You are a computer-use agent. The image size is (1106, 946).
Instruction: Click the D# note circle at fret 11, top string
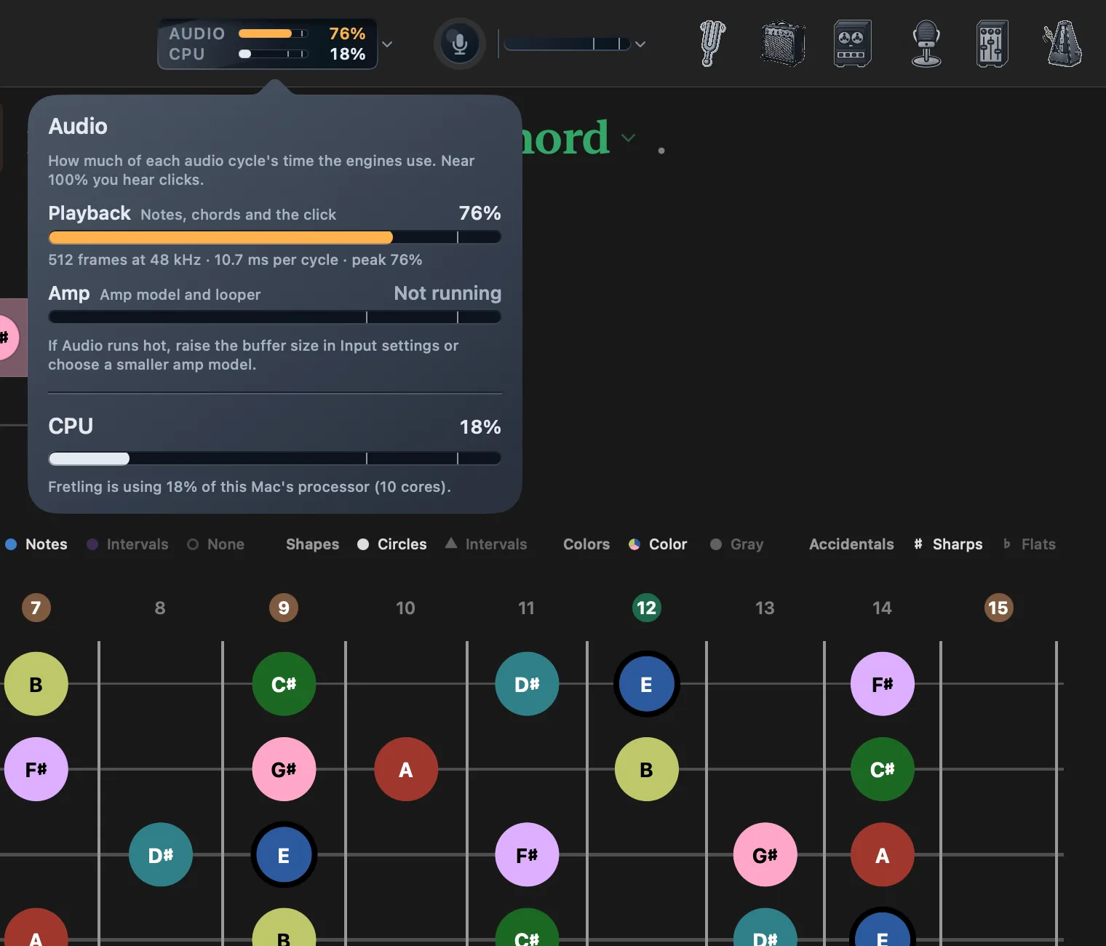[x=527, y=684]
